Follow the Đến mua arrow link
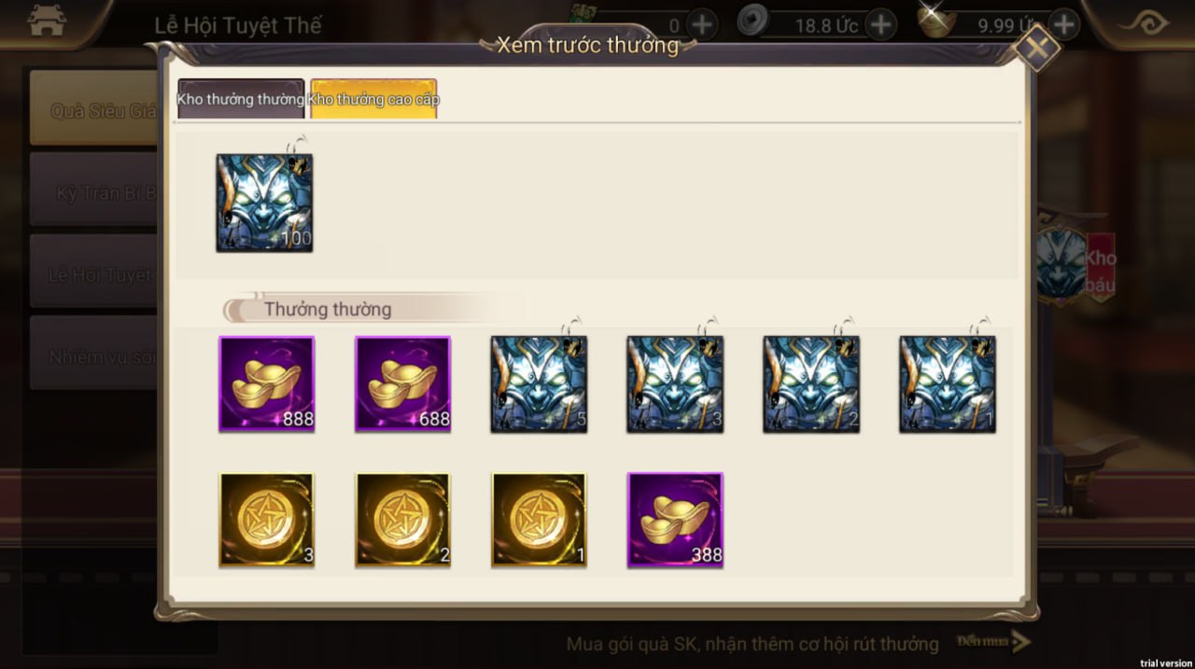The width and height of the screenshot is (1195, 669). point(993,641)
